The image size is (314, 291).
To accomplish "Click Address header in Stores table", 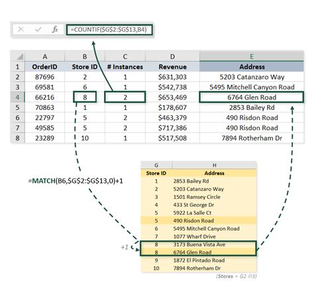I will click(x=214, y=173).
